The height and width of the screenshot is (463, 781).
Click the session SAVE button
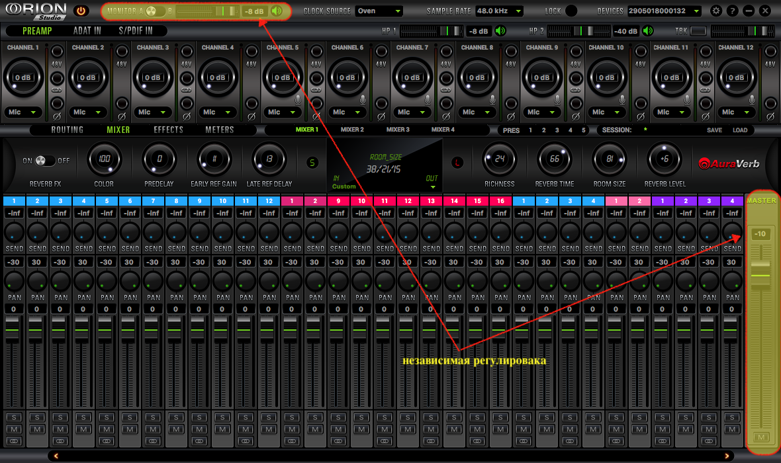click(714, 130)
